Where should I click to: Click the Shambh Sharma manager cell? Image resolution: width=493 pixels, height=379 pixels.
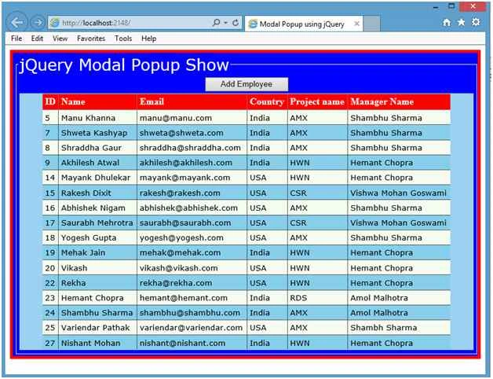coord(399,328)
